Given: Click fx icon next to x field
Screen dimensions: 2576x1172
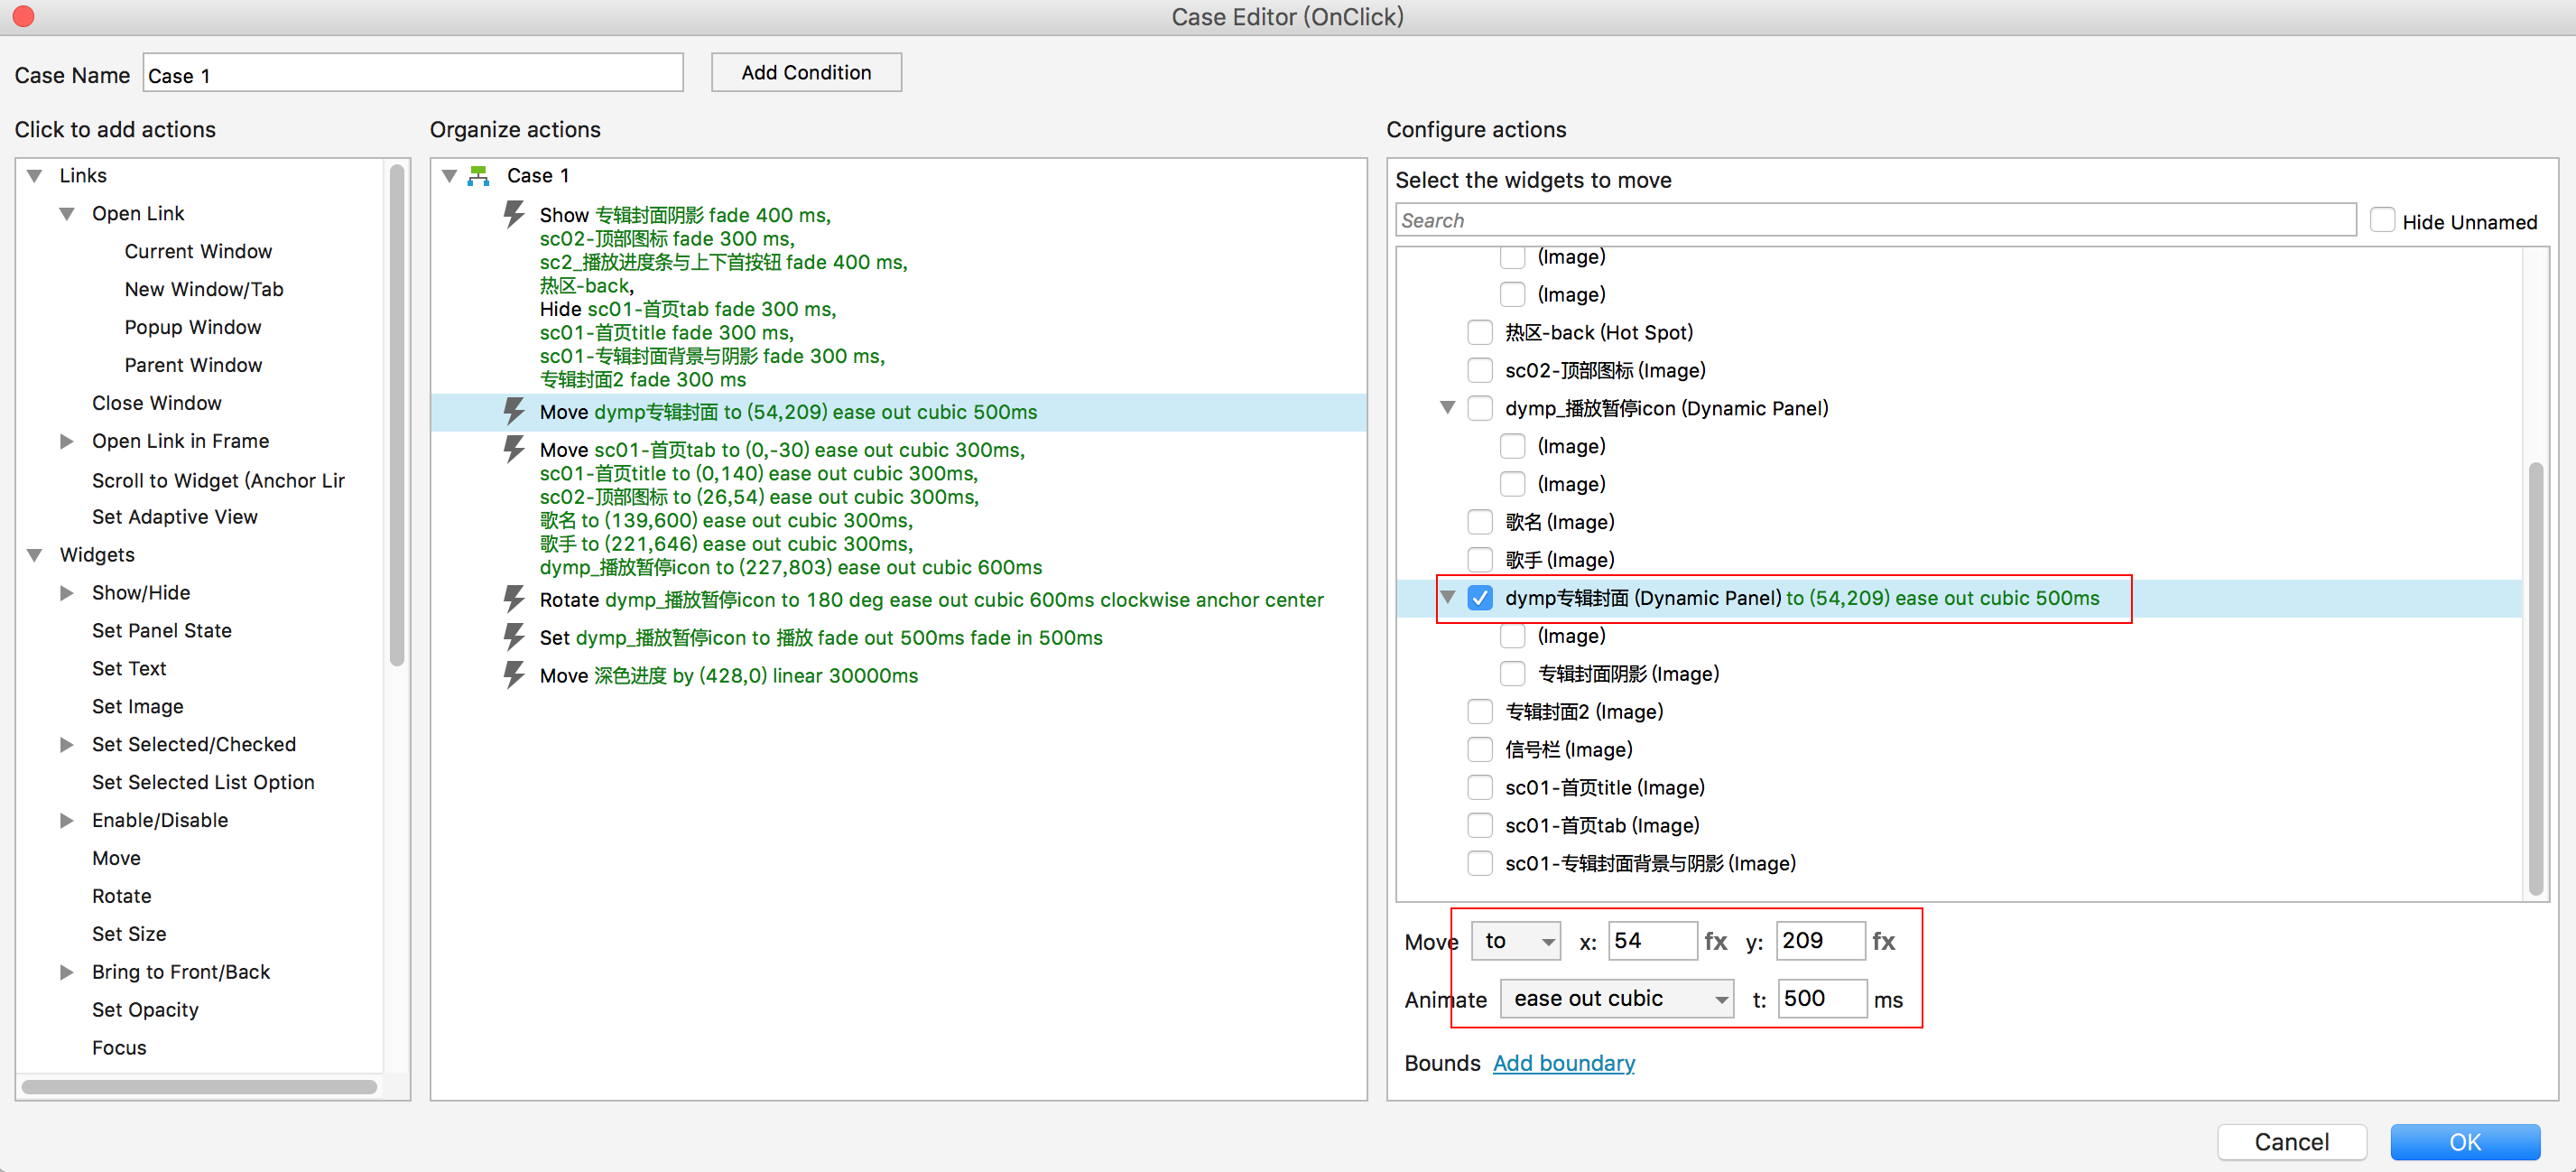Looking at the screenshot, I should [x=1716, y=941].
